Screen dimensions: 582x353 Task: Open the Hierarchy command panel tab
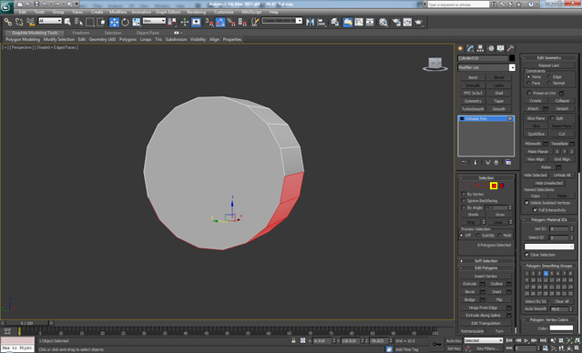click(x=481, y=48)
